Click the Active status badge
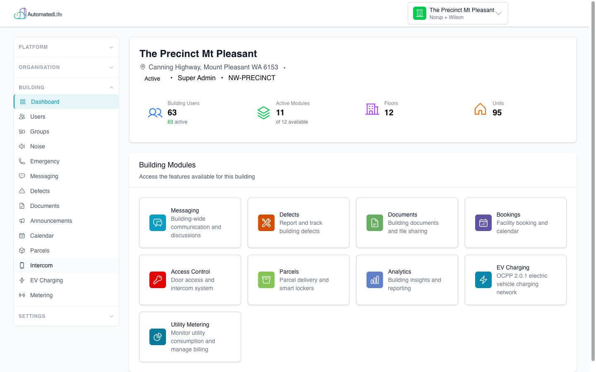 [x=152, y=78]
